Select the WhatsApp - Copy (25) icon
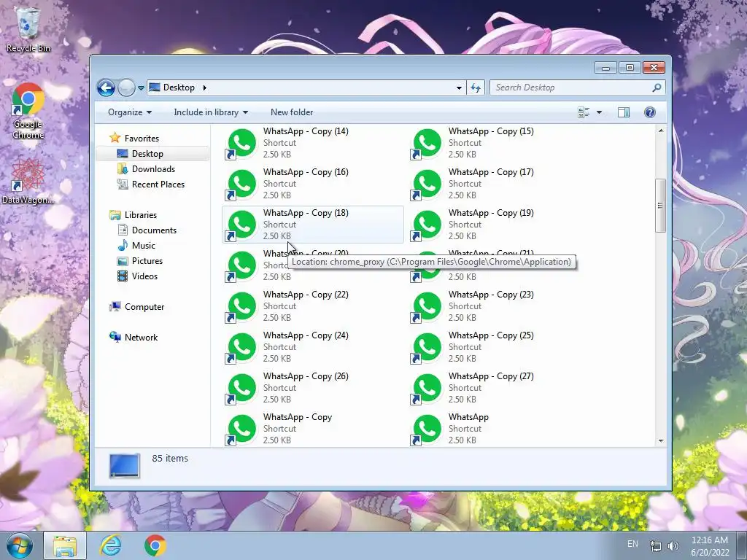Screen dimensions: 747x560 click(x=427, y=348)
